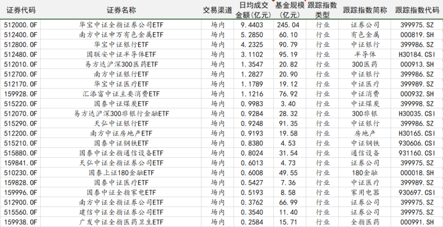Click 国泰中证全指家电ETF
This screenshot has height=227, width=443.
click(121, 193)
